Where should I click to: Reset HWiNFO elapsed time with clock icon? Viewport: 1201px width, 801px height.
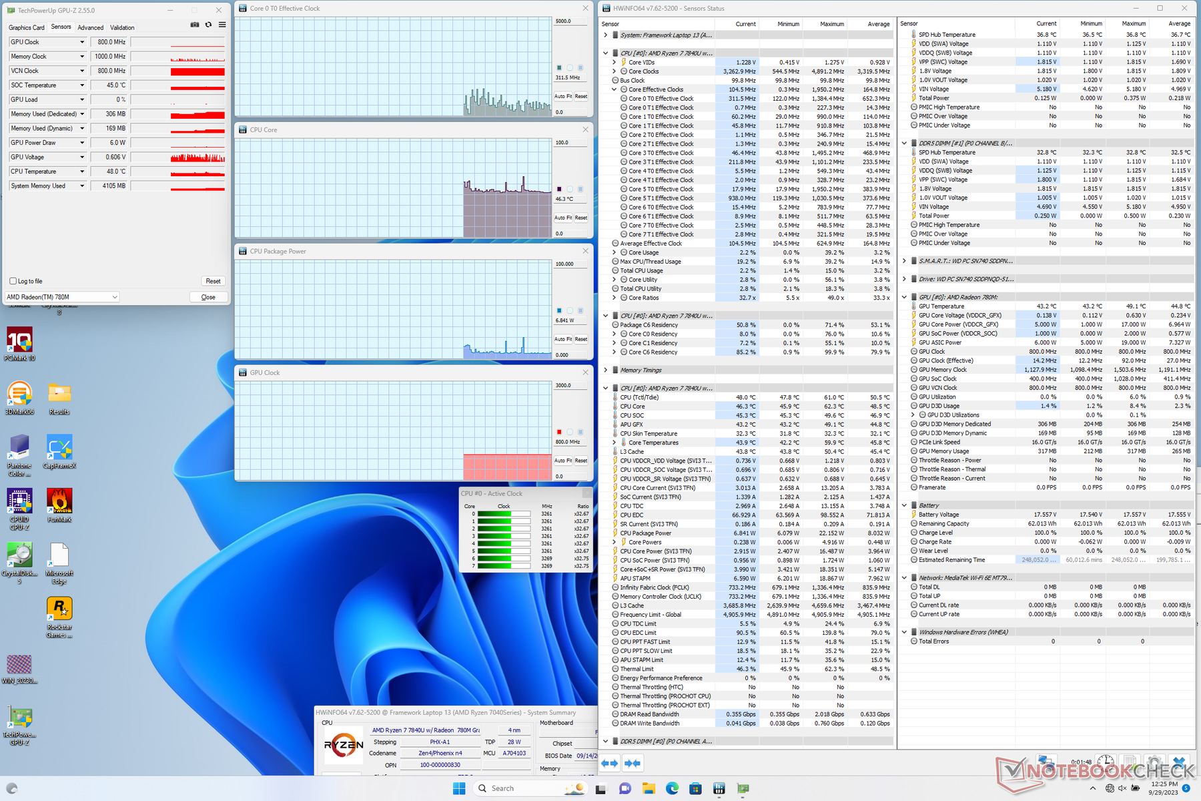coord(1106,762)
